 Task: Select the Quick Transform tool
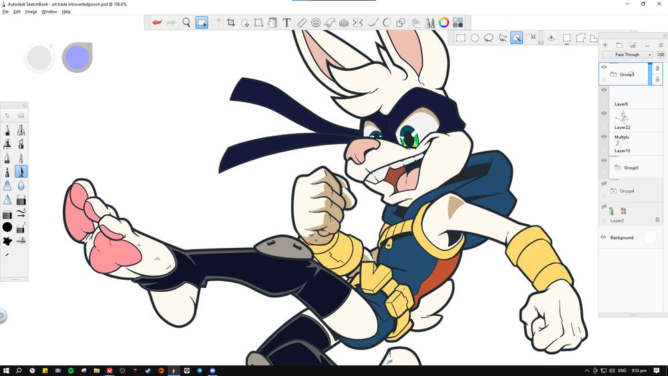pos(245,23)
